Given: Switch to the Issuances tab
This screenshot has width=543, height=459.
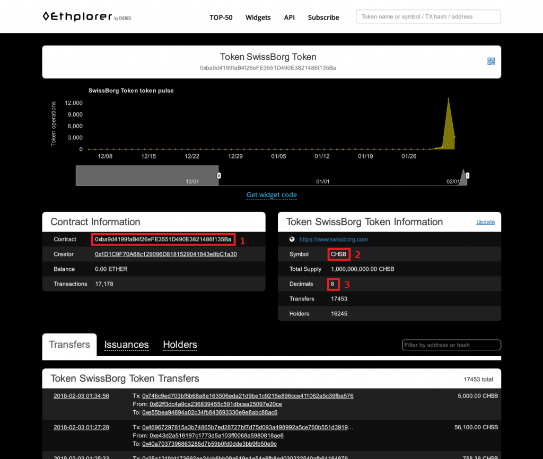Looking at the screenshot, I should 126,345.
